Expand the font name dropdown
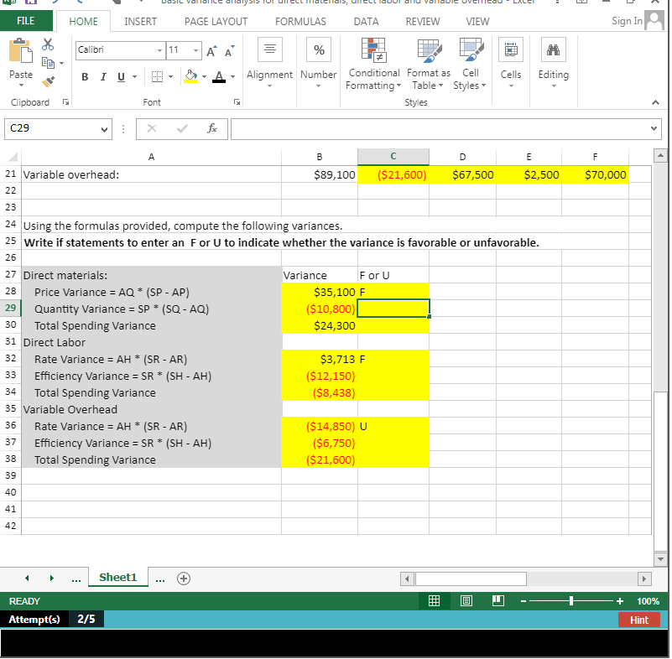Viewport: 672px width, 659px height. click(159, 50)
